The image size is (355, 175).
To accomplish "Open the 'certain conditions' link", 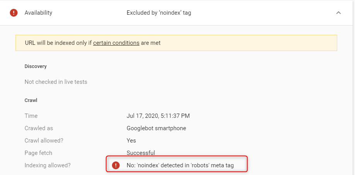I will (x=116, y=43).
